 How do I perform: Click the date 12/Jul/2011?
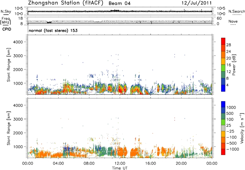coord(197,3)
